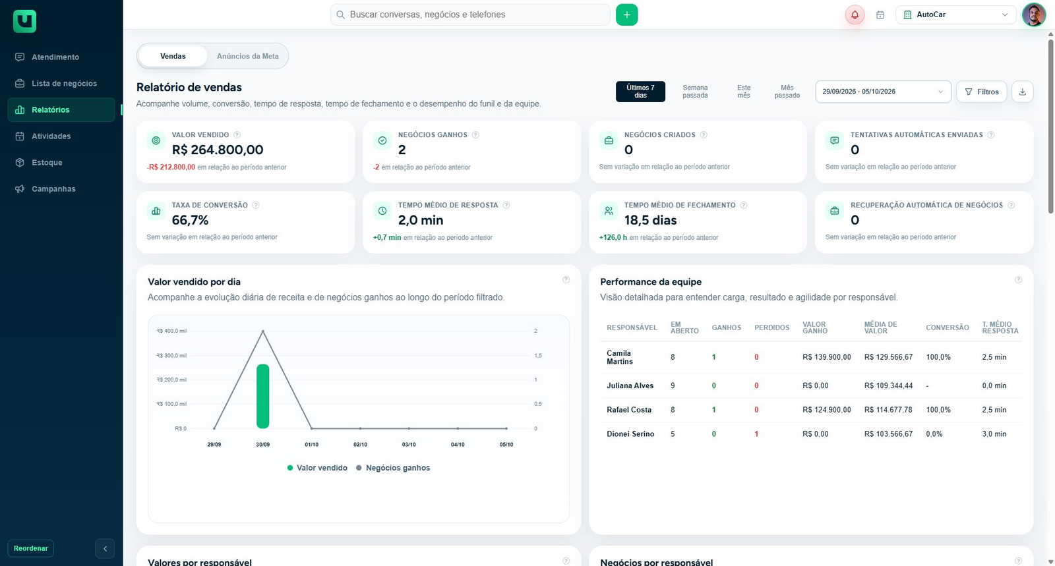Viewport: 1055px width, 566px height.
Task: Open the user profile avatar
Action: pyautogui.click(x=1033, y=14)
